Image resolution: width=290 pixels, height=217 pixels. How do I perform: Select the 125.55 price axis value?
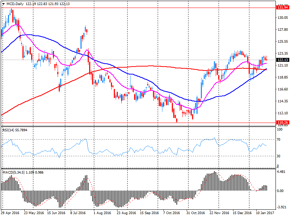[283, 42]
